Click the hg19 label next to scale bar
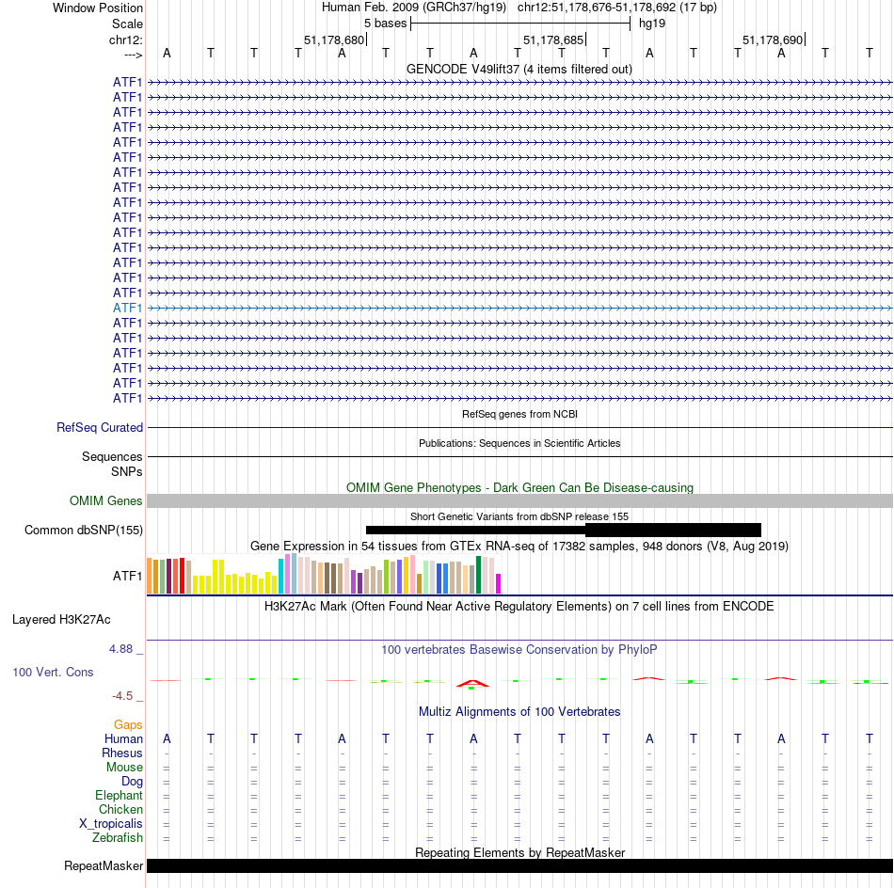Screen dimensions: 894x888 pos(652,24)
